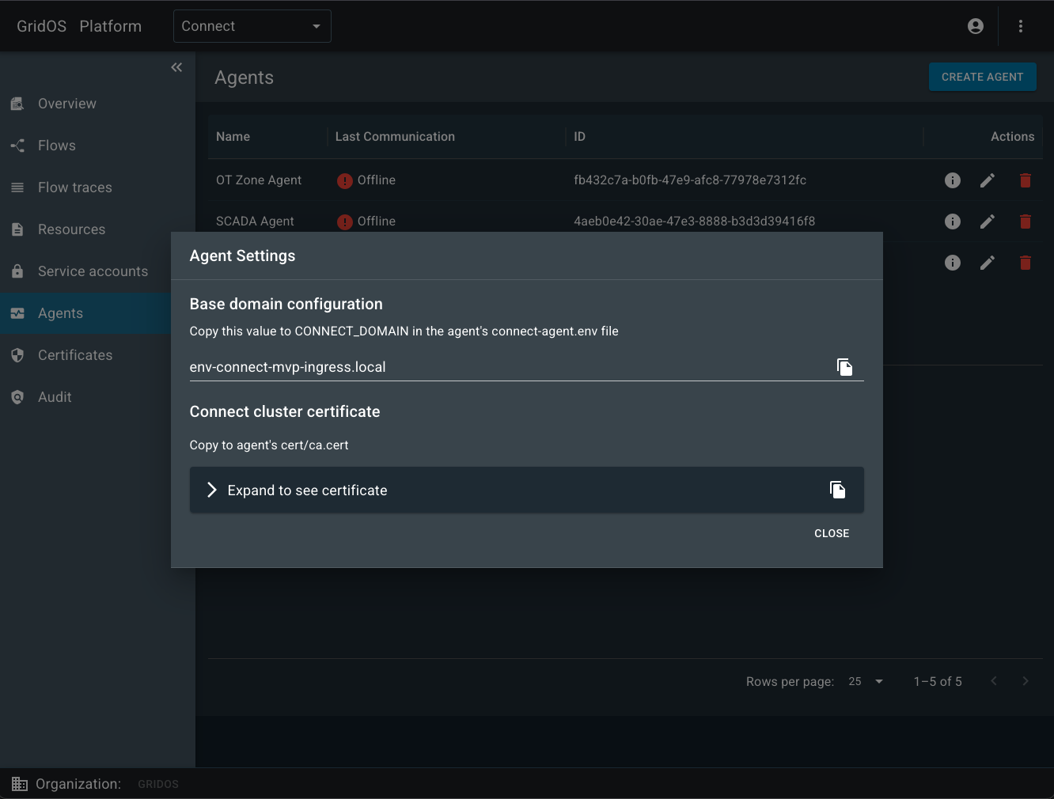Close the Agent Settings dialog
This screenshot has width=1054, height=799.
pos(832,533)
